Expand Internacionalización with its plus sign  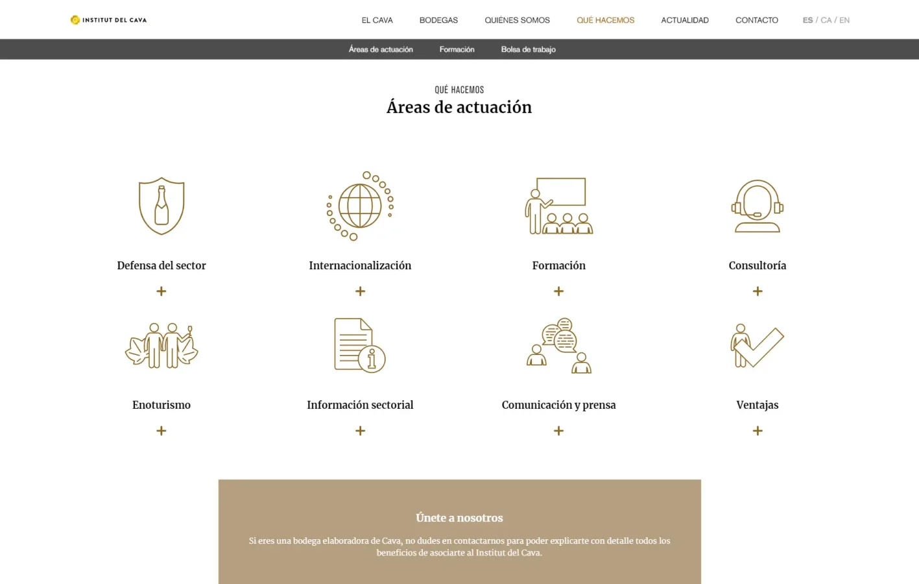tap(360, 291)
